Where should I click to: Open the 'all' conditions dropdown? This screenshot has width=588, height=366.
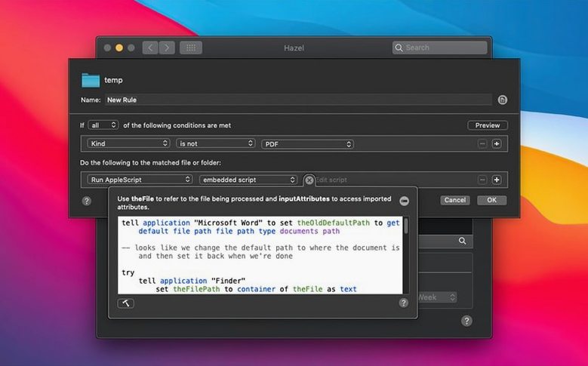pyautogui.click(x=103, y=125)
